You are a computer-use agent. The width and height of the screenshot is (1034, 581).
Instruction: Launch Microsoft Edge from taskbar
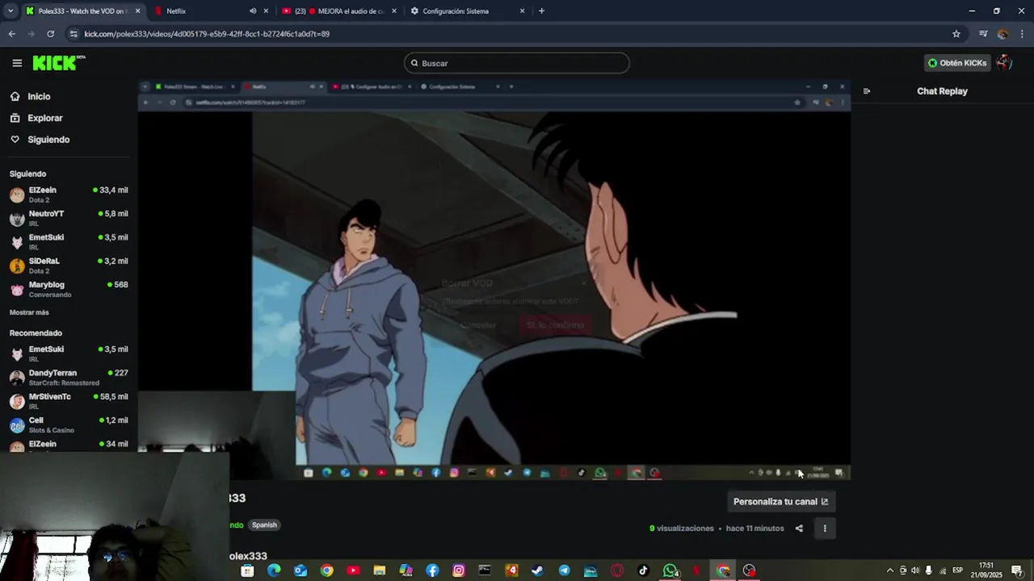click(x=274, y=571)
